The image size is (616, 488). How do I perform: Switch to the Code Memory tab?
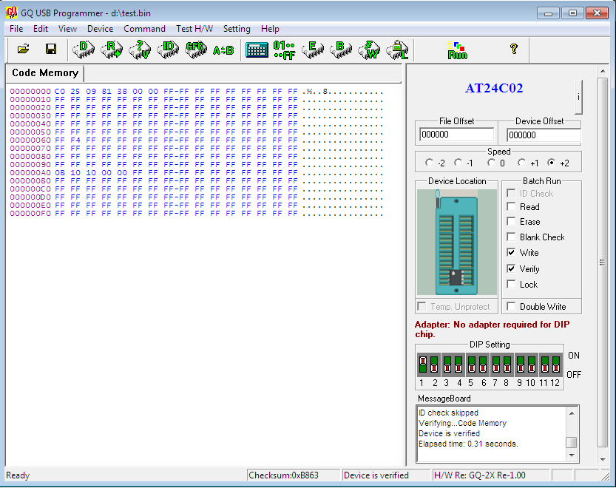click(x=45, y=73)
